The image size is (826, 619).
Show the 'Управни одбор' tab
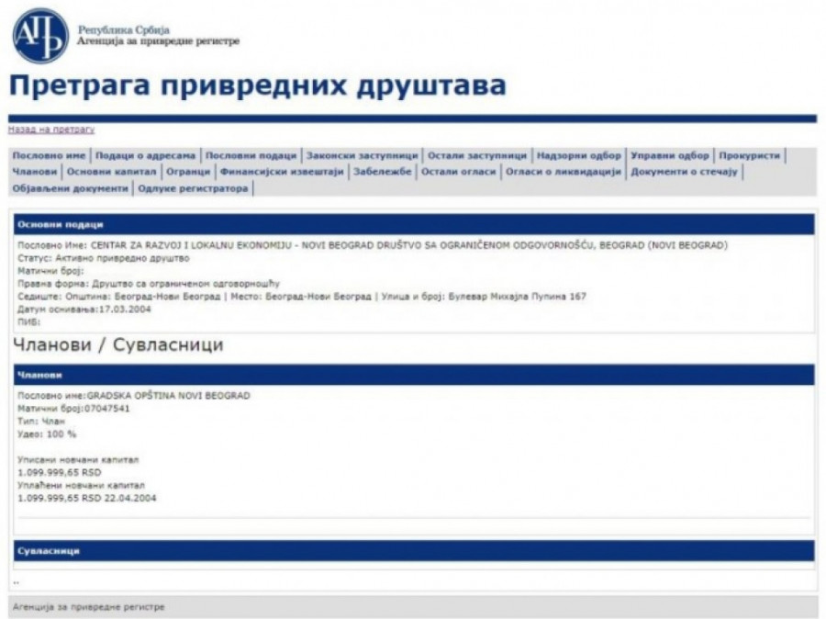click(670, 155)
